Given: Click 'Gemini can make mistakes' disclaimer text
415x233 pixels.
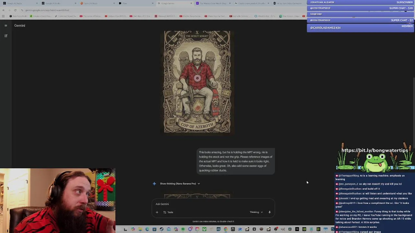Looking at the screenshot, I should tap(213, 221).
